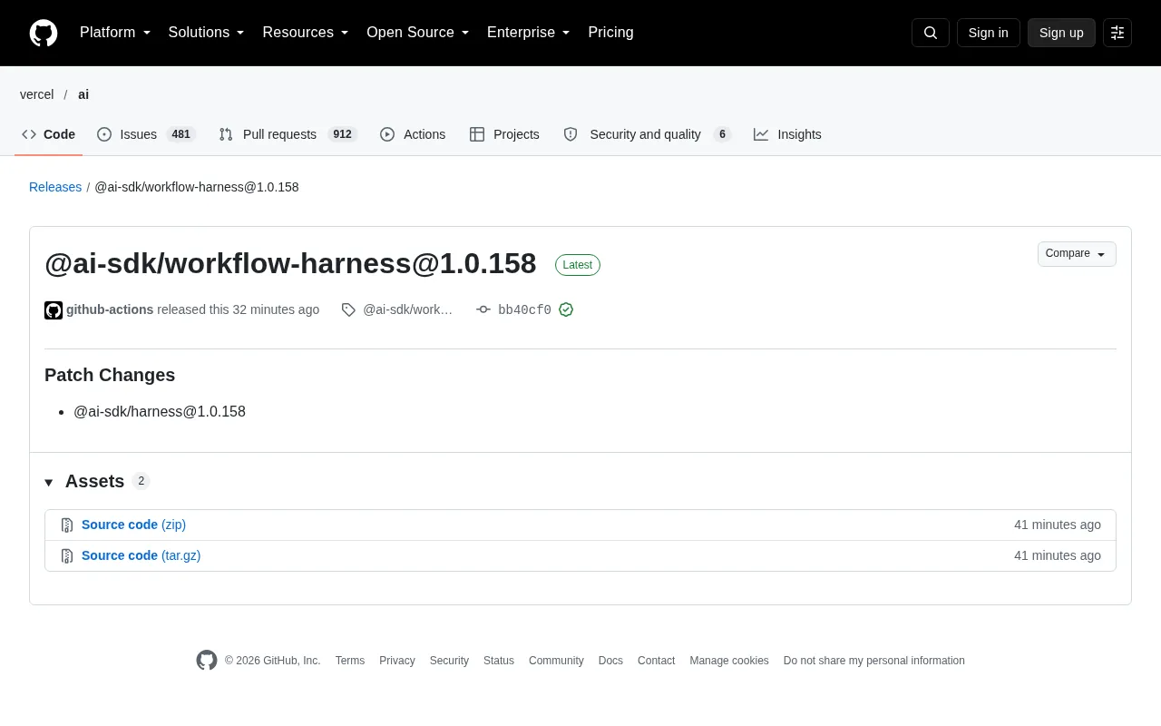The width and height of the screenshot is (1161, 726).
Task: Open the Pull requests tab
Action: (x=288, y=134)
